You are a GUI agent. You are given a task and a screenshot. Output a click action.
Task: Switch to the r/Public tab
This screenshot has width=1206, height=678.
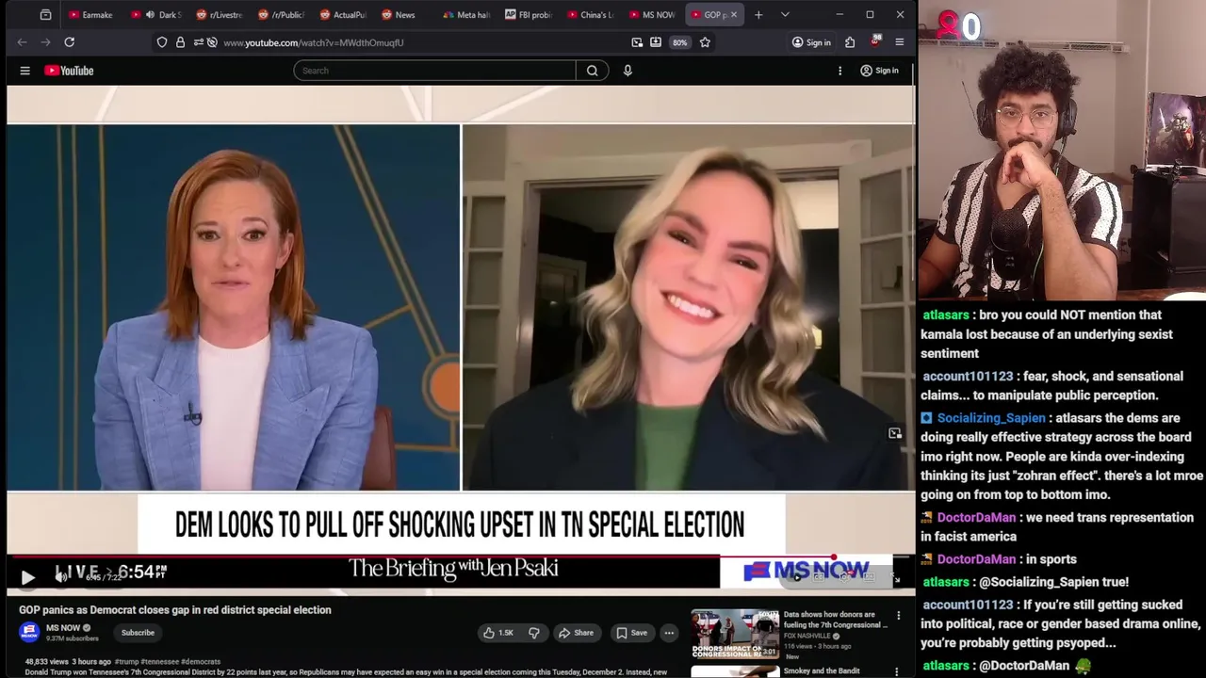[281, 15]
